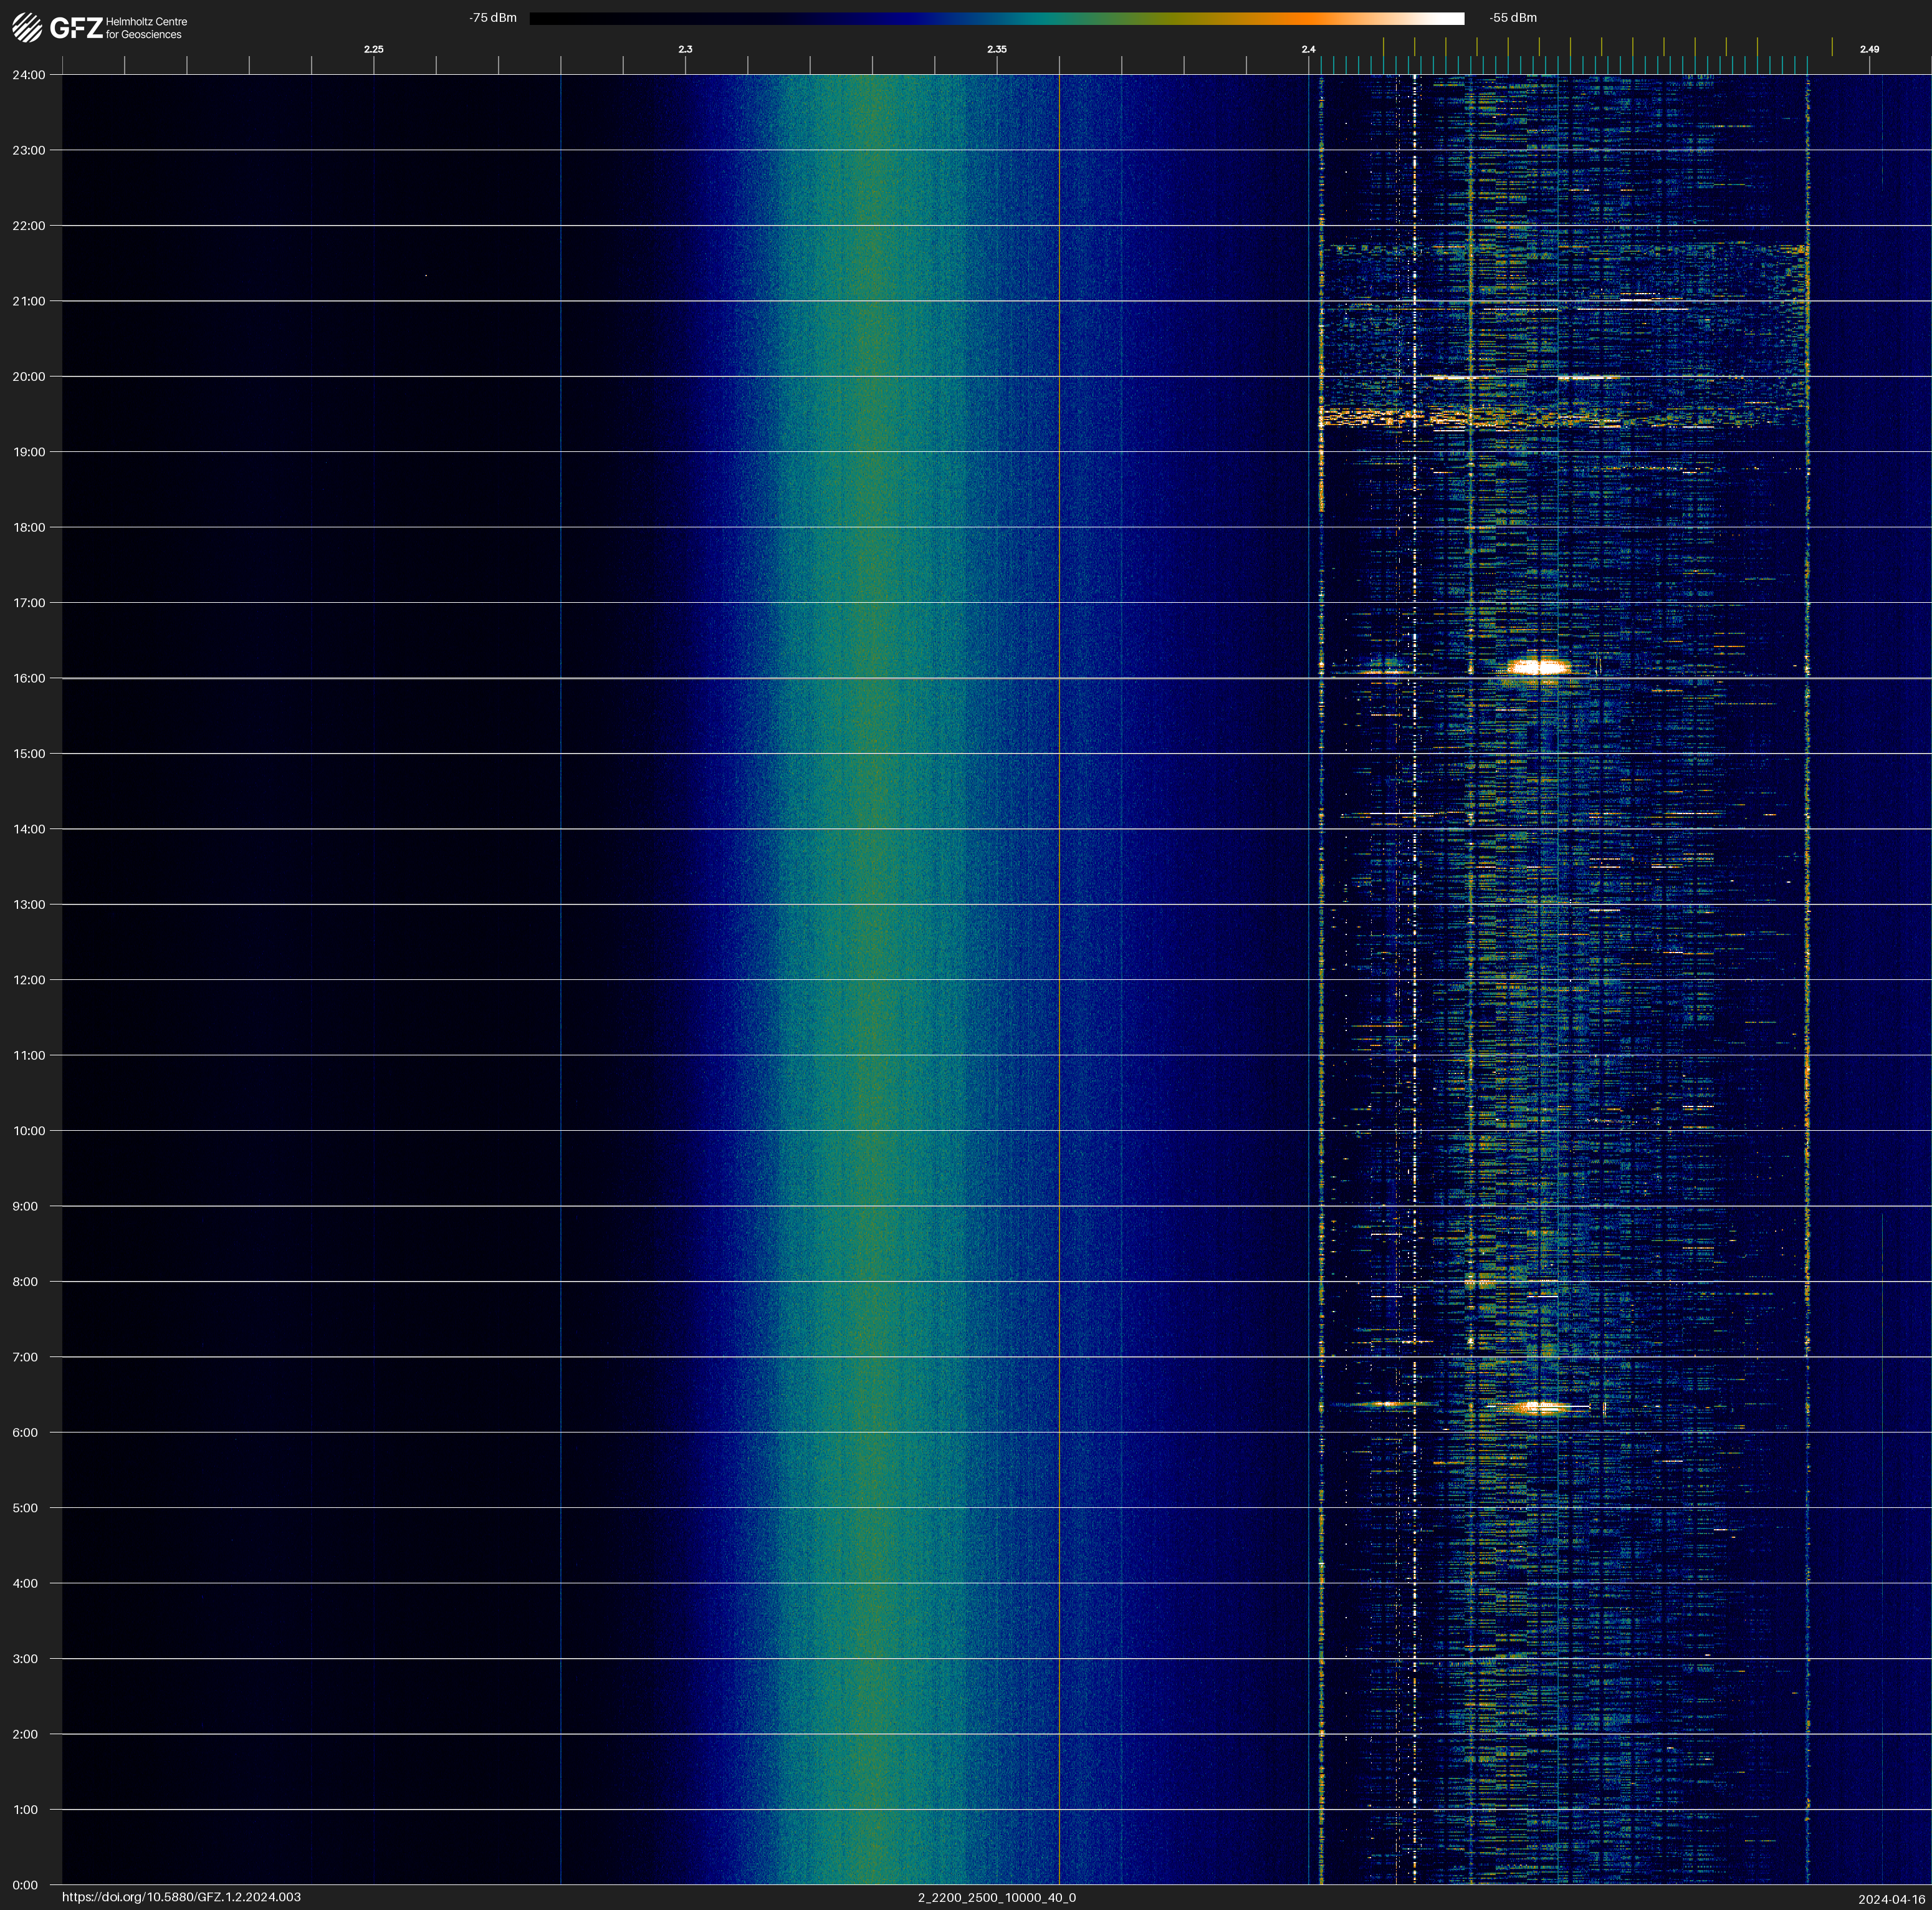Viewport: 1932px width, 1910px height.
Task: Click the -55 dBm maximum scale label
Action: 1512,18
